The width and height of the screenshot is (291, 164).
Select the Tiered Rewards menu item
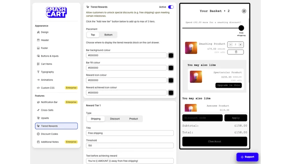pos(56,126)
